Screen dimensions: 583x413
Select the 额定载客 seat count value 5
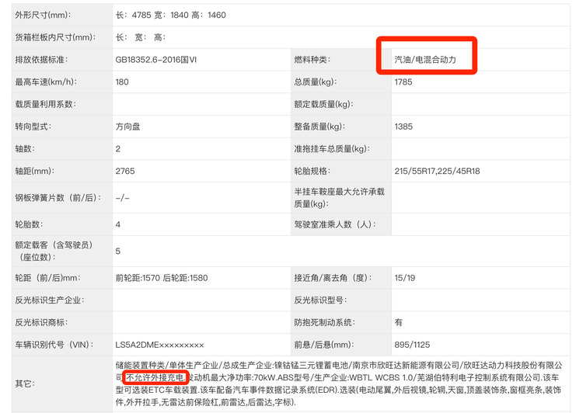[x=118, y=251]
